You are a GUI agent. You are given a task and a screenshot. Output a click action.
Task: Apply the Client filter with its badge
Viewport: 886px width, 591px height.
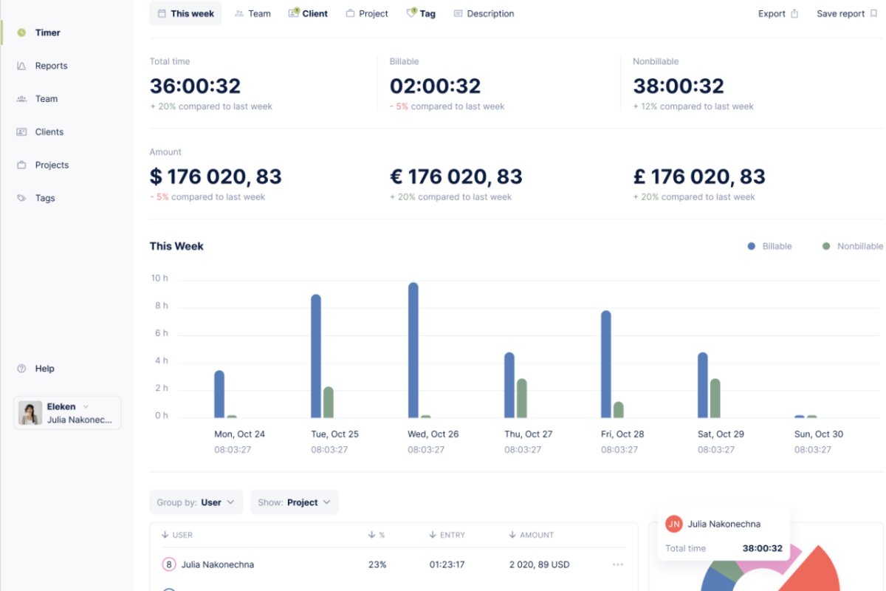coord(308,13)
